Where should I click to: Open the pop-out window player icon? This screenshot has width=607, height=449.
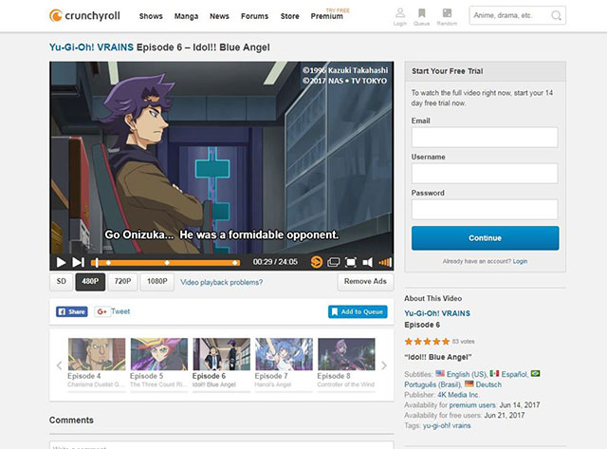(333, 262)
